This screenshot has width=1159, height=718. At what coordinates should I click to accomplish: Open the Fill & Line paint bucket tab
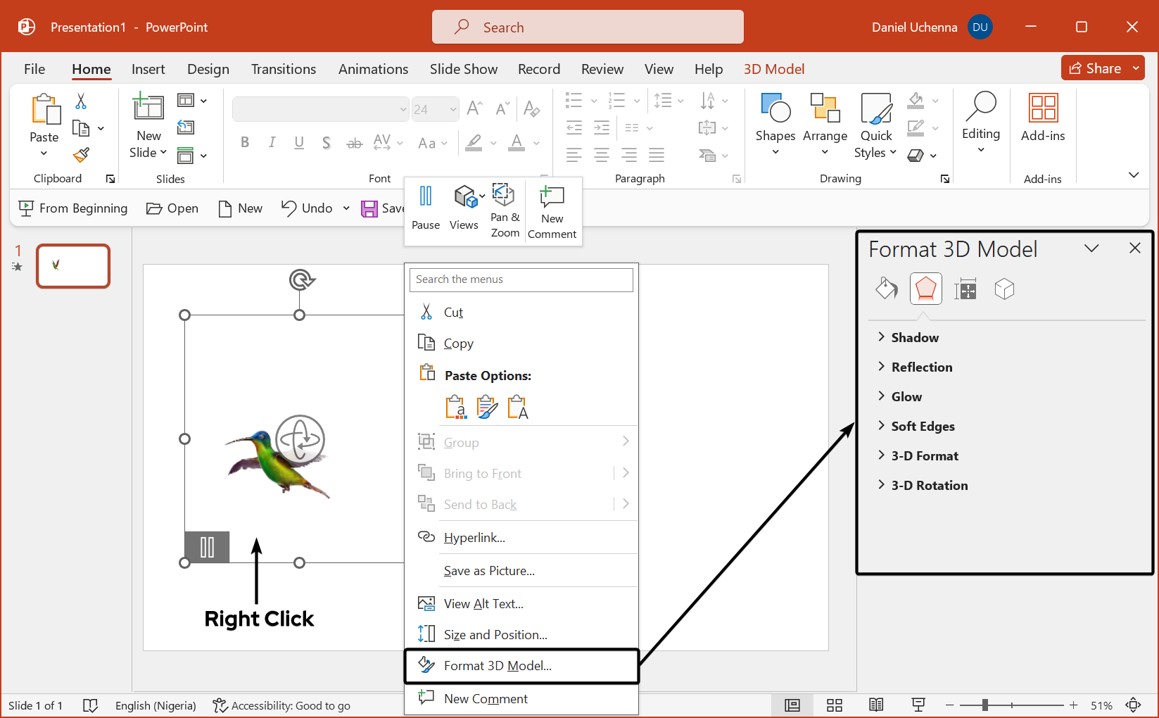886,289
